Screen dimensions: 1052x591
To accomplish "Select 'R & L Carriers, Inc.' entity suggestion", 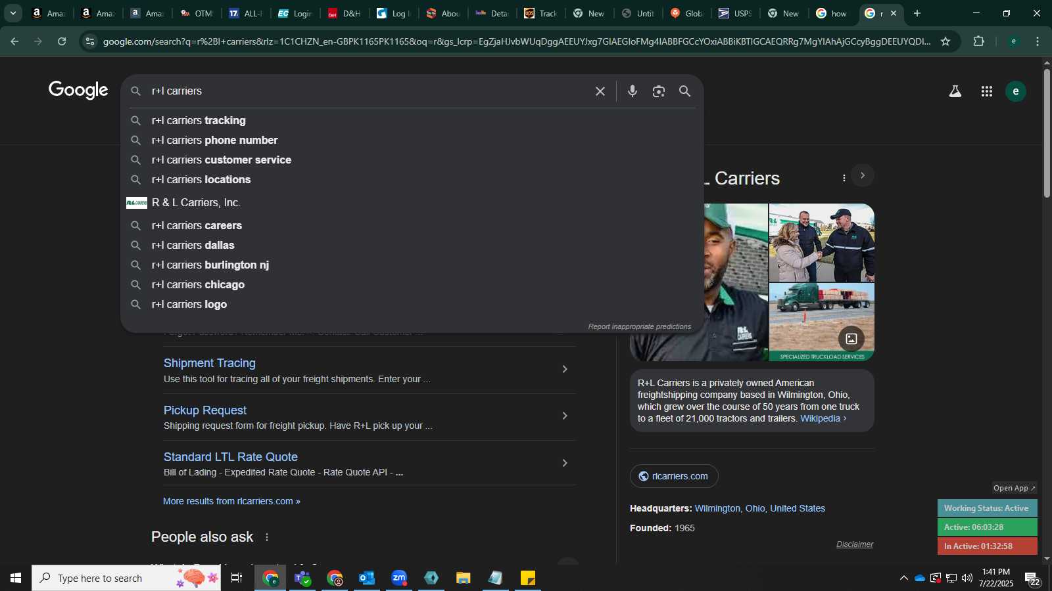I will click(x=412, y=202).
